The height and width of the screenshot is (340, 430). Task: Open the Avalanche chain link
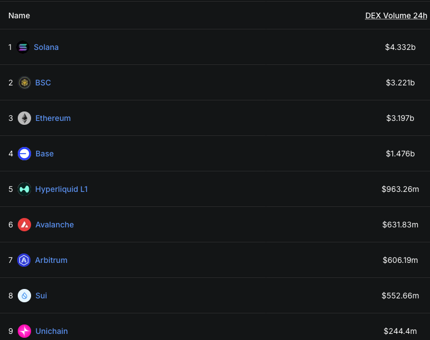pos(54,225)
